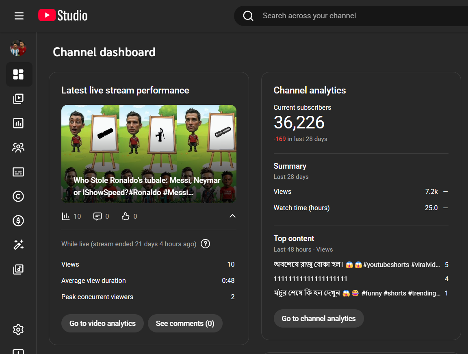Click See comments (0) button
Image resolution: width=468 pixels, height=354 pixels.
click(x=185, y=324)
